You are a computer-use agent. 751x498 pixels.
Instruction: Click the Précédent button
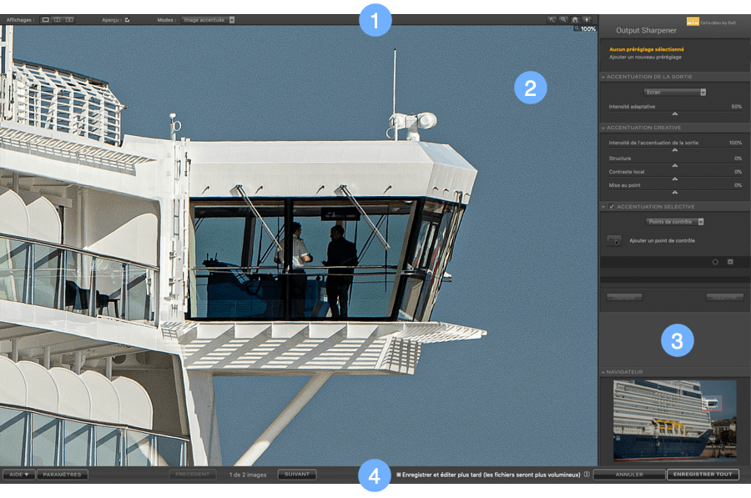(x=193, y=474)
